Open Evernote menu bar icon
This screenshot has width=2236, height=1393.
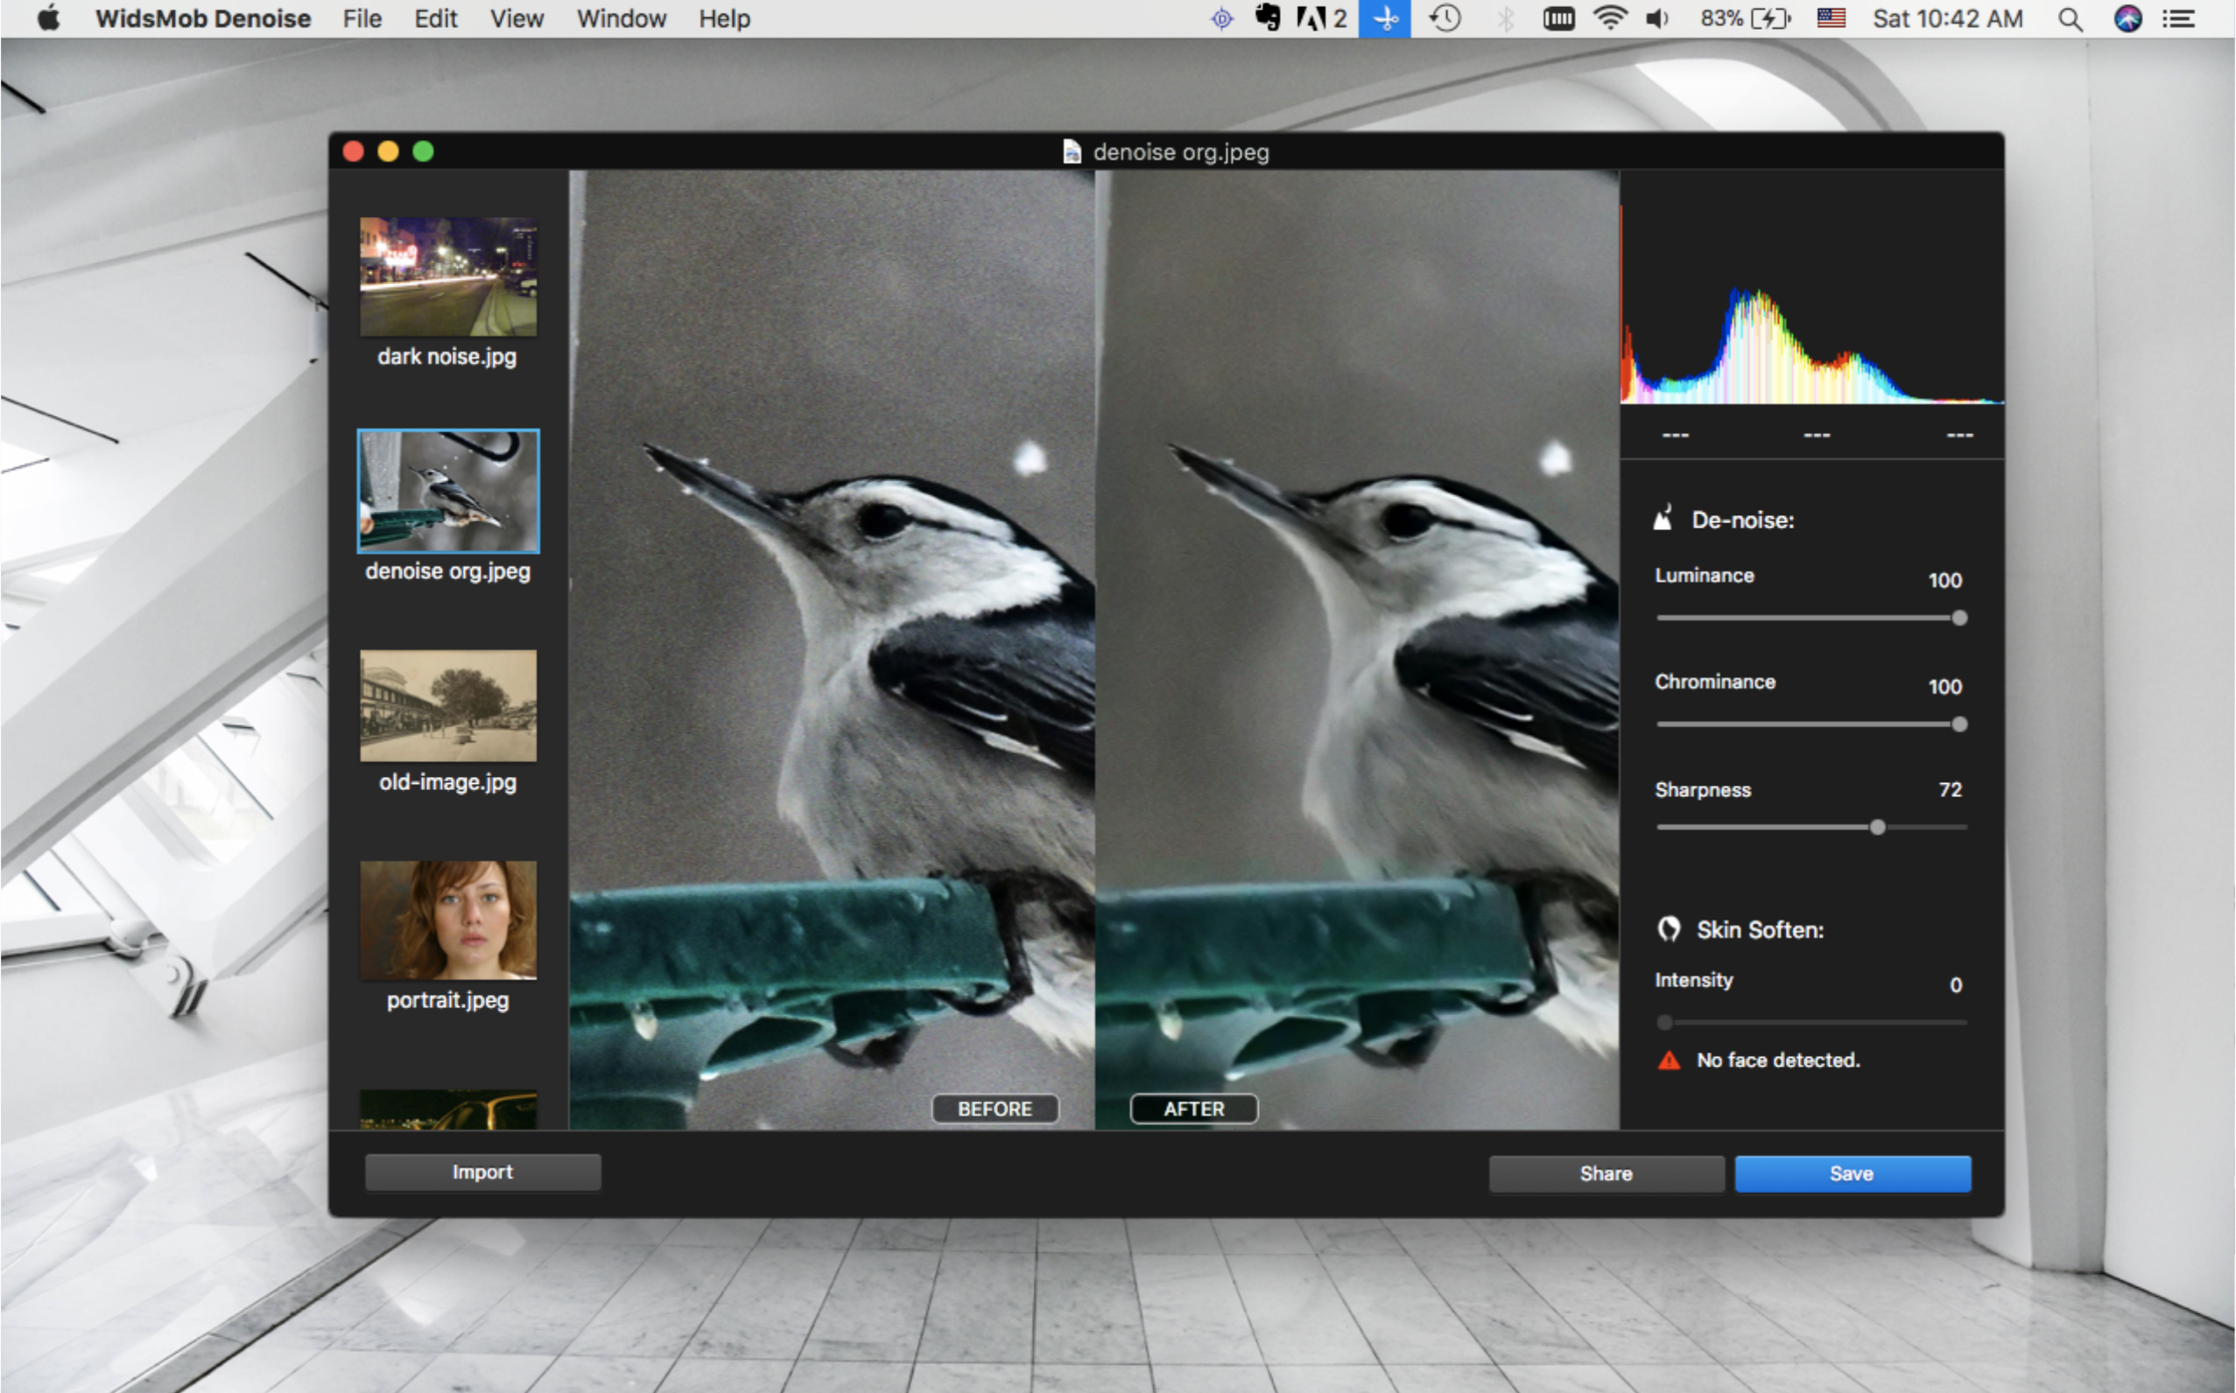[x=1269, y=19]
